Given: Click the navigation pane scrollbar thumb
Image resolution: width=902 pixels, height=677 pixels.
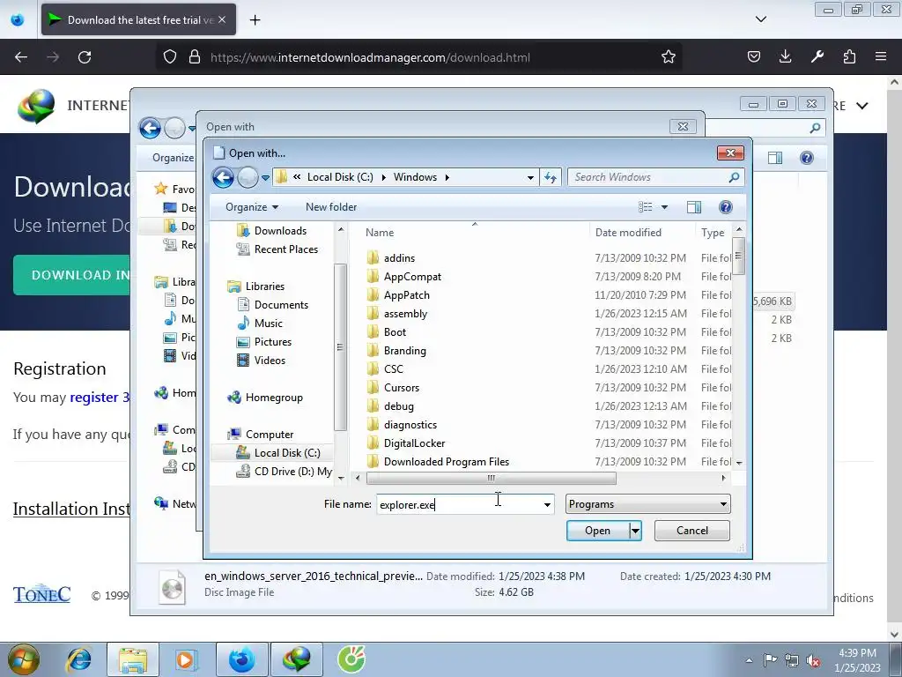Looking at the screenshot, I should tap(340, 347).
